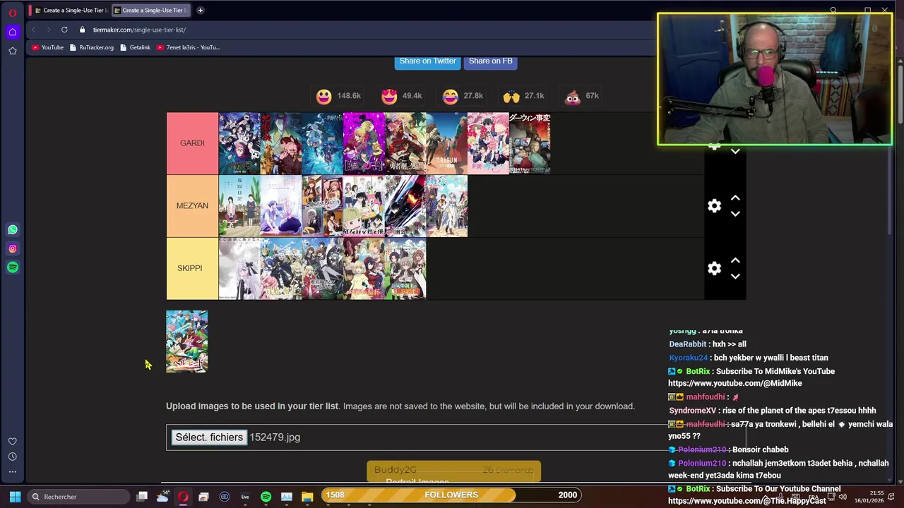Image resolution: width=904 pixels, height=508 pixels.
Task: Click the MEZYAN tier label
Action: tap(192, 206)
